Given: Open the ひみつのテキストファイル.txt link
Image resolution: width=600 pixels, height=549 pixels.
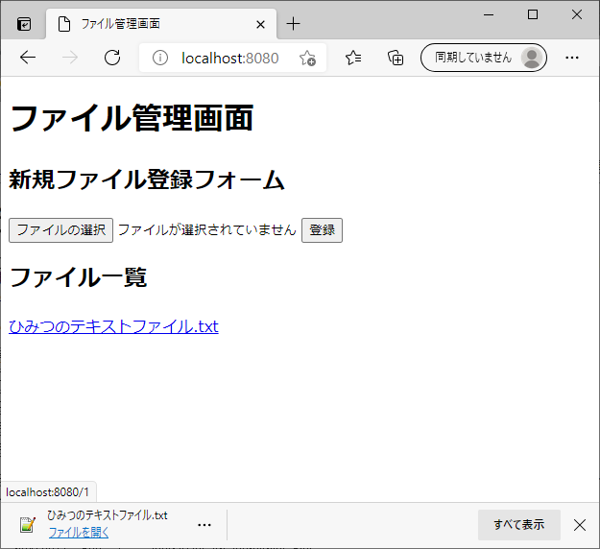Looking at the screenshot, I should [x=113, y=326].
